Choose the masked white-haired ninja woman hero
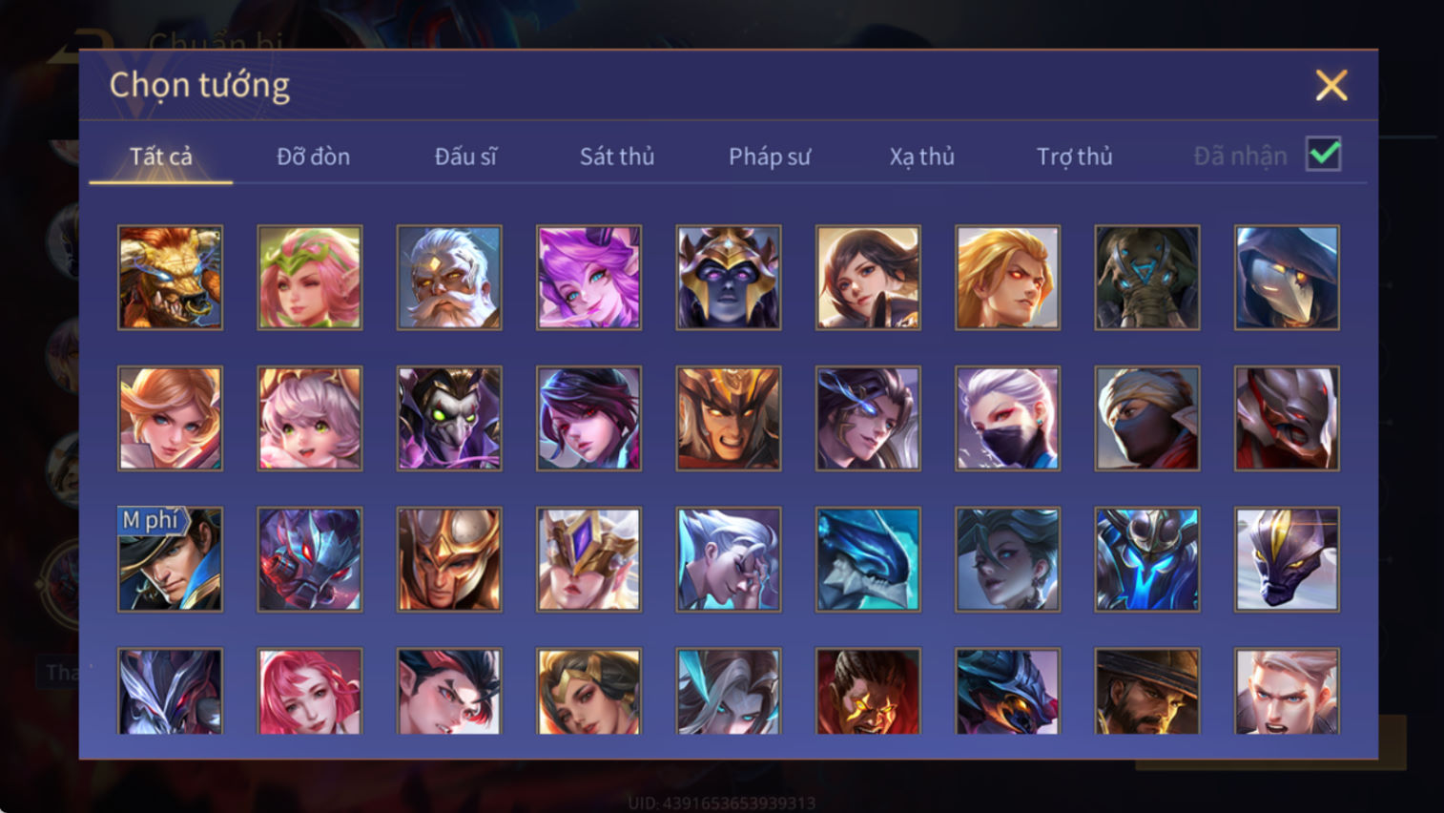1444x813 pixels. tap(1007, 419)
